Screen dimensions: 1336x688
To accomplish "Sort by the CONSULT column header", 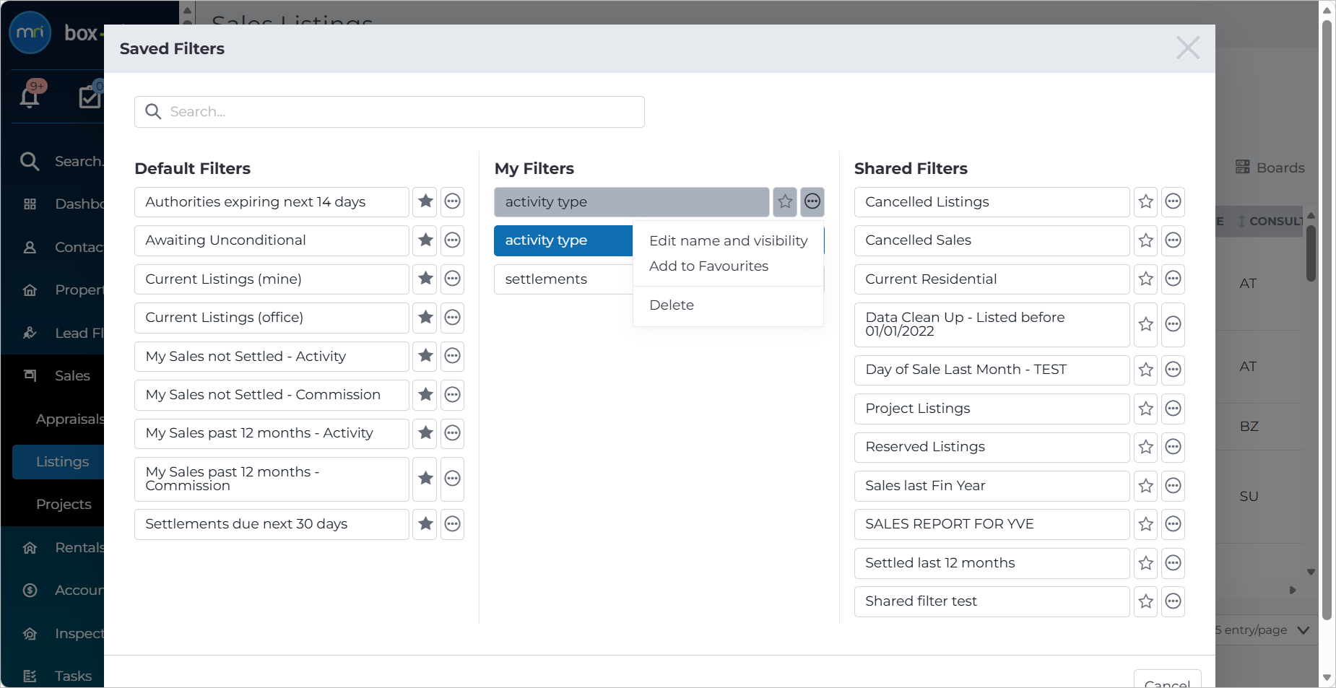I will click(x=1270, y=221).
